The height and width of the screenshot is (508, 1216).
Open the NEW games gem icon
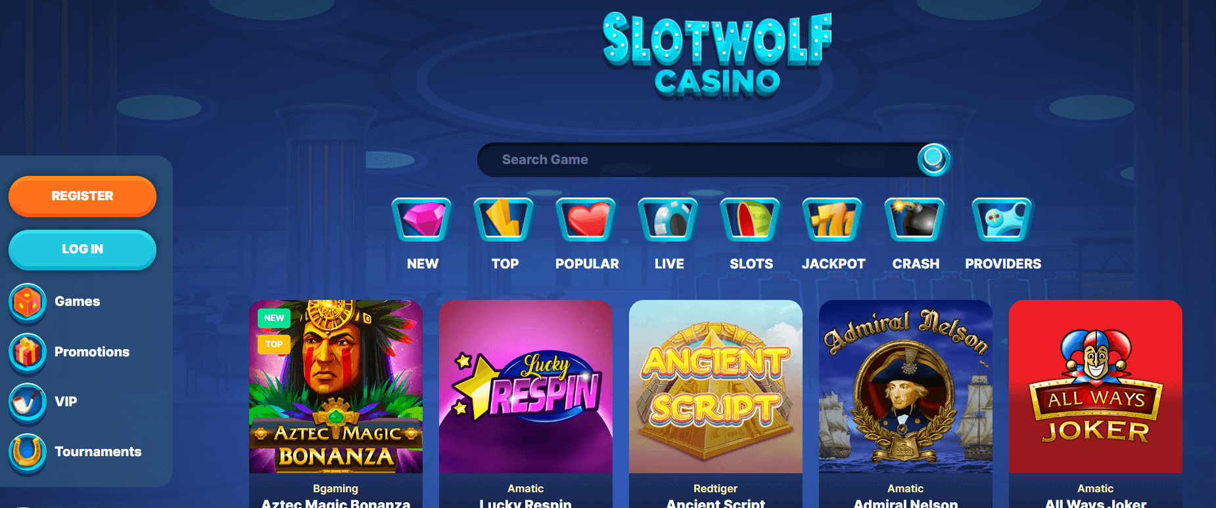tap(422, 219)
